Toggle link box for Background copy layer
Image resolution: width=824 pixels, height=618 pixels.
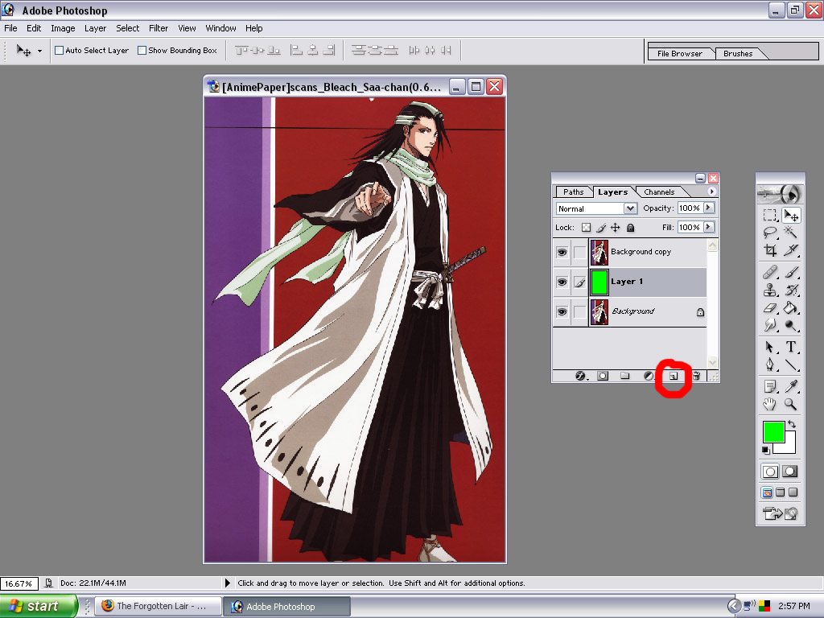coord(579,252)
